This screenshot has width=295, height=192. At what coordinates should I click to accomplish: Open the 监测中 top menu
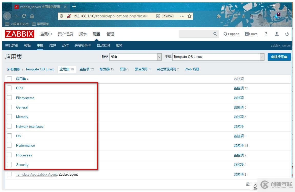46,34
